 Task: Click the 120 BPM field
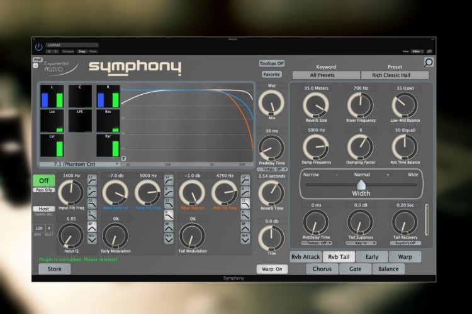coord(39,229)
